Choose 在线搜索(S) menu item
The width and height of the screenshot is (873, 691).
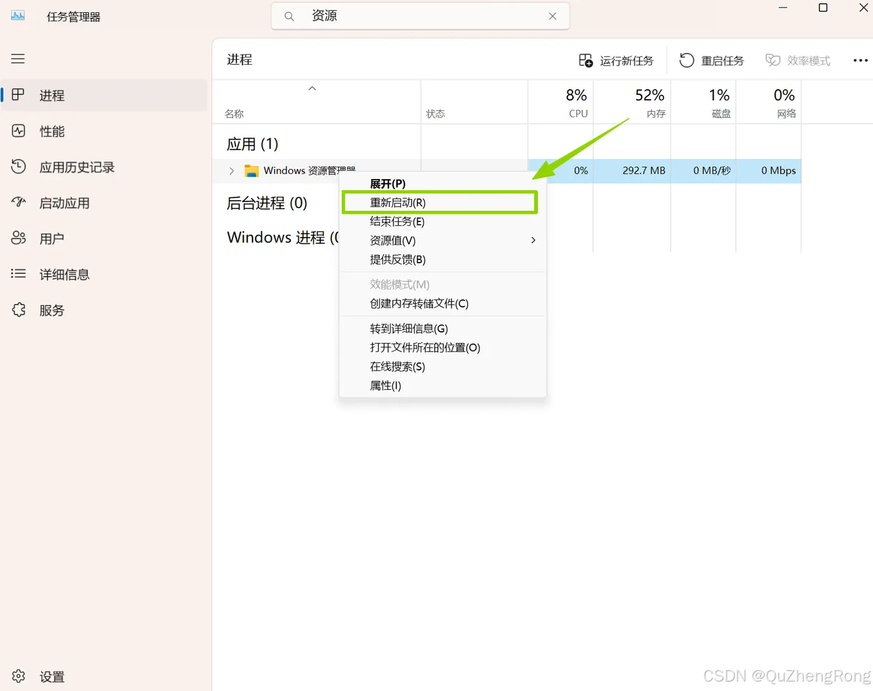(x=443, y=367)
